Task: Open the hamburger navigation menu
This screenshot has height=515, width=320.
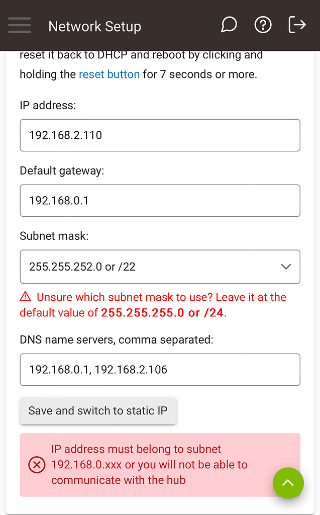Action: [19, 25]
